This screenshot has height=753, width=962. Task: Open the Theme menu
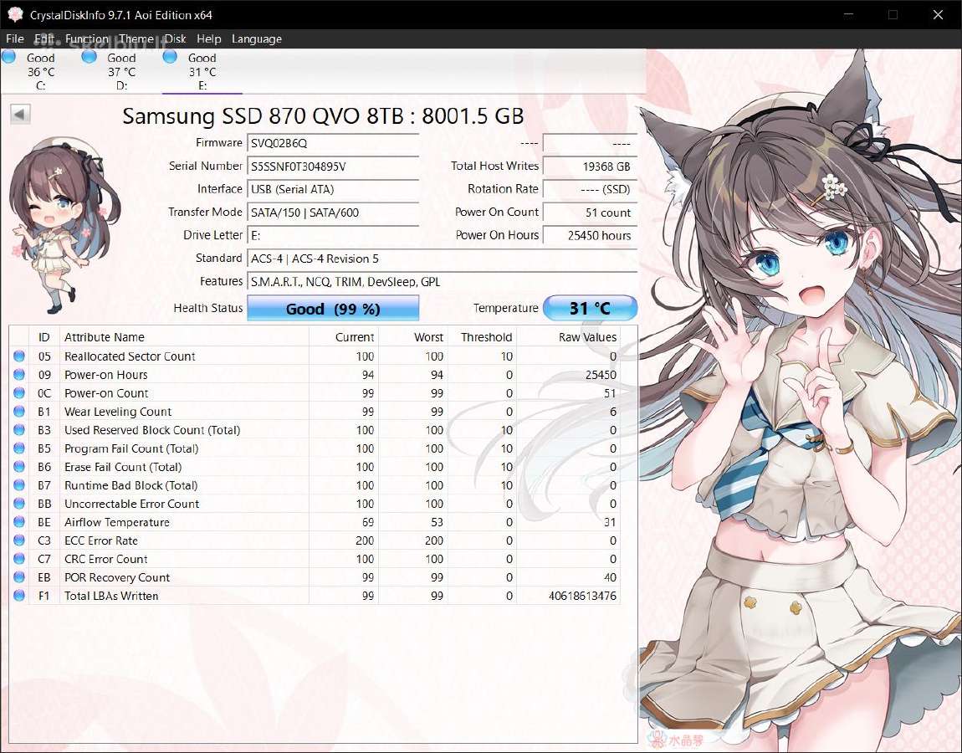136,38
